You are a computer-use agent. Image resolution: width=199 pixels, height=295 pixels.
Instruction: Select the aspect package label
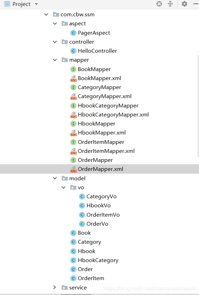(78, 24)
